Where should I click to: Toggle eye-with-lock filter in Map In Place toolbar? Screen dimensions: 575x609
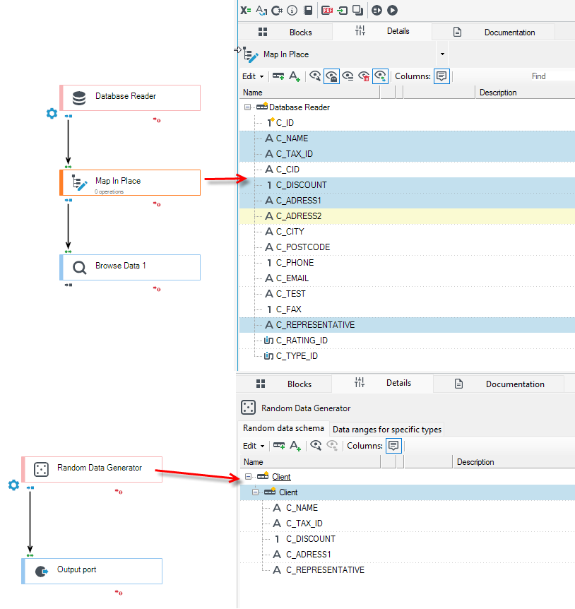click(331, 76)
